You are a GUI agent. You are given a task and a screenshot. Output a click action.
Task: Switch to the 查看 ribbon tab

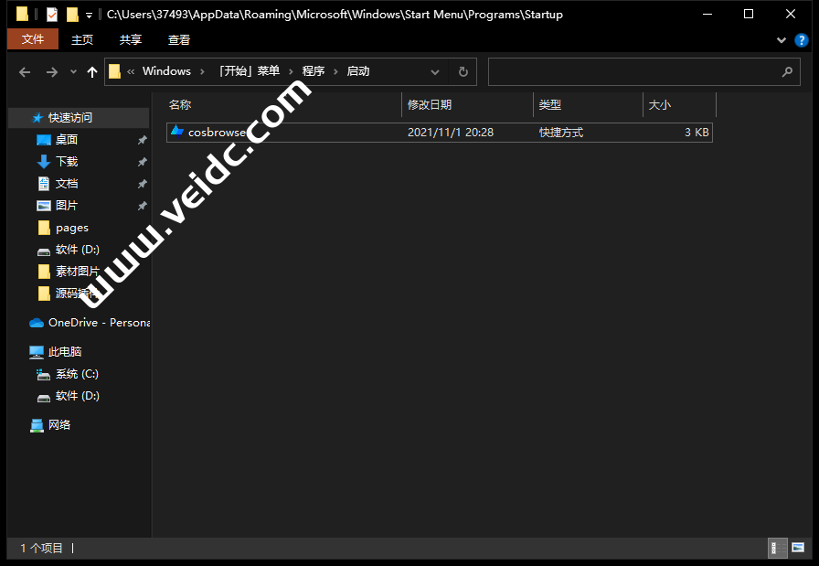pyautogui.click(x=178, y=39)
